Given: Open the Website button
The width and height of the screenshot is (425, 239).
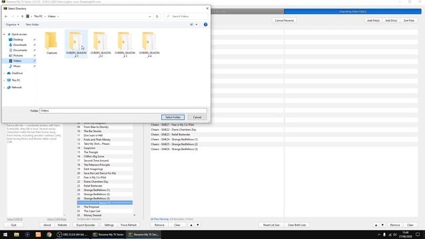Looking at the screenshot, I should [x=62, y=225].
